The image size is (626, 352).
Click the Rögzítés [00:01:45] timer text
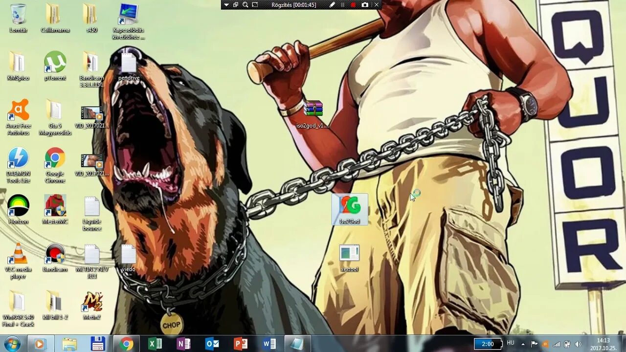(x=293, y=5)
